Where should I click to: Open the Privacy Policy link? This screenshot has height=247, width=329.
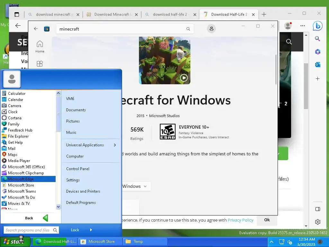240,220
